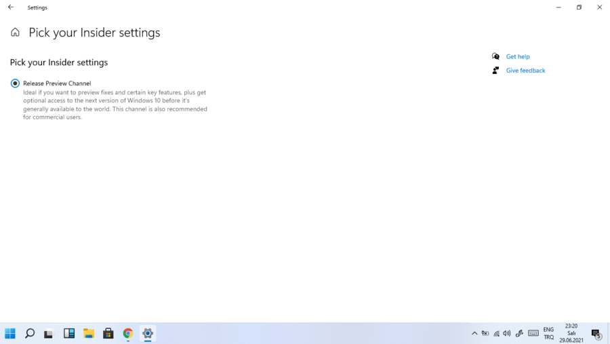
Task: Click the Get help chat bubble icon
Action: tap(495, 56)
